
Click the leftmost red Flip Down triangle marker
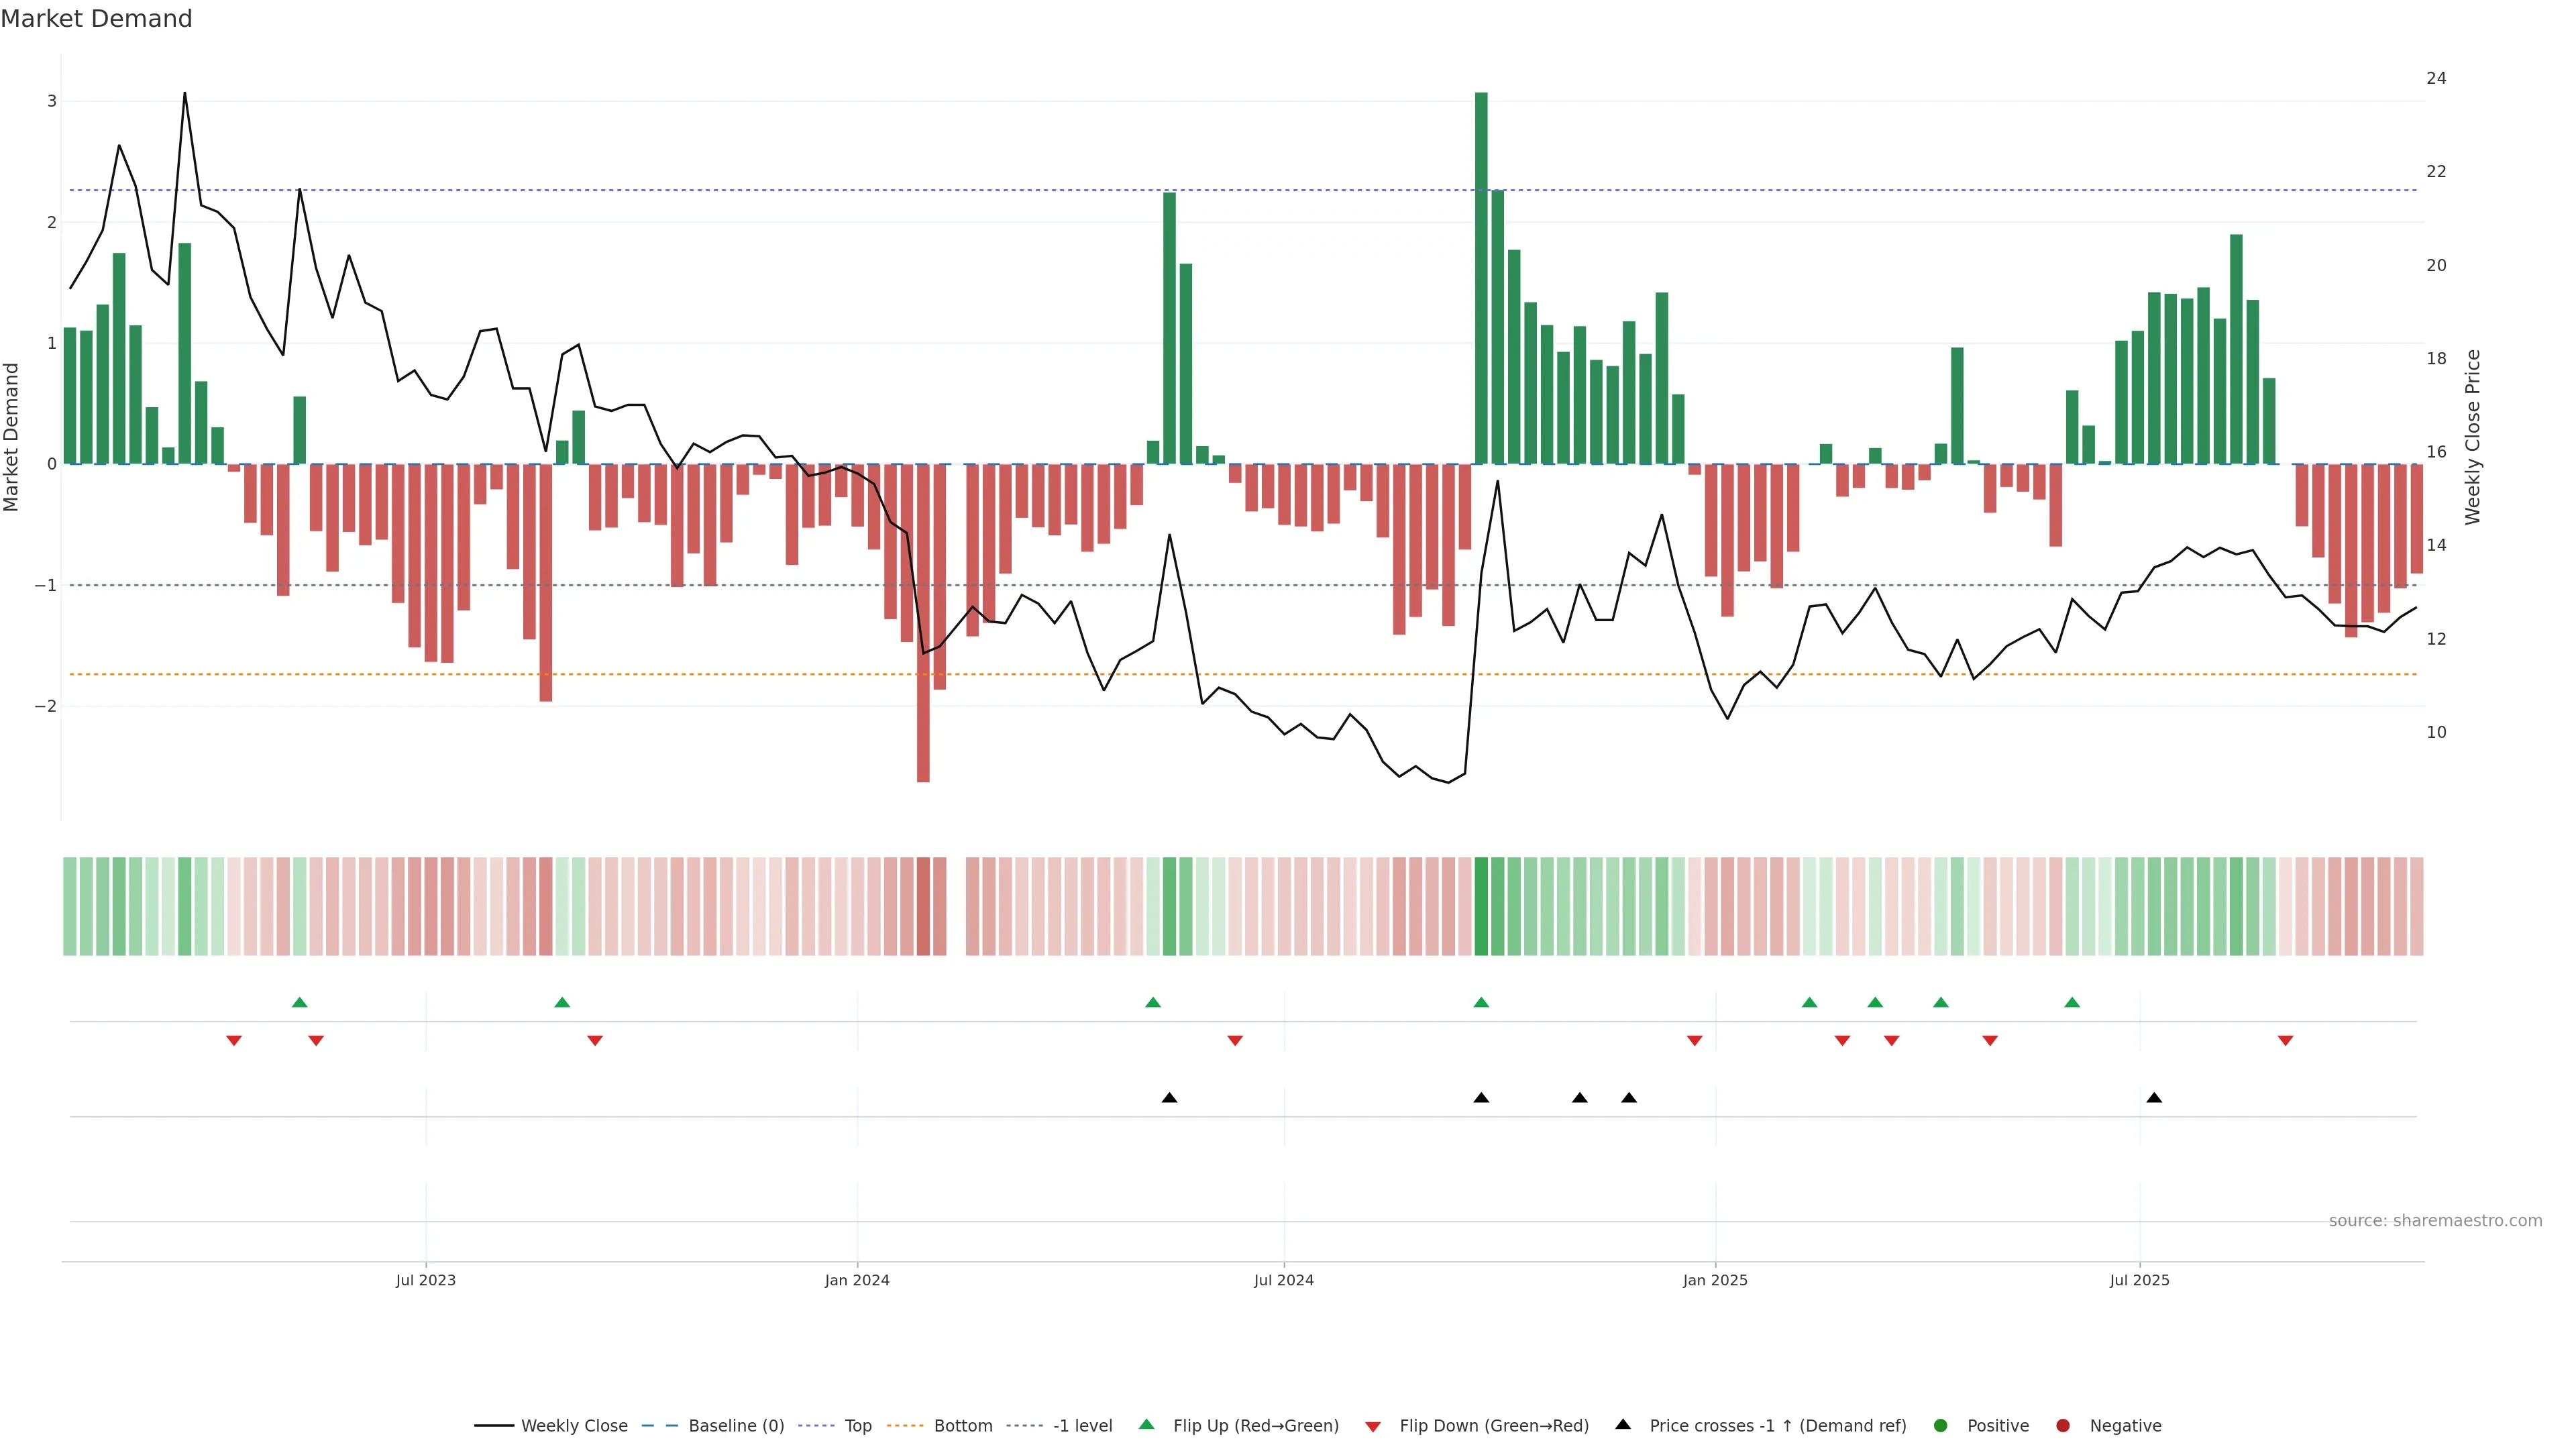coord(234,1041)
